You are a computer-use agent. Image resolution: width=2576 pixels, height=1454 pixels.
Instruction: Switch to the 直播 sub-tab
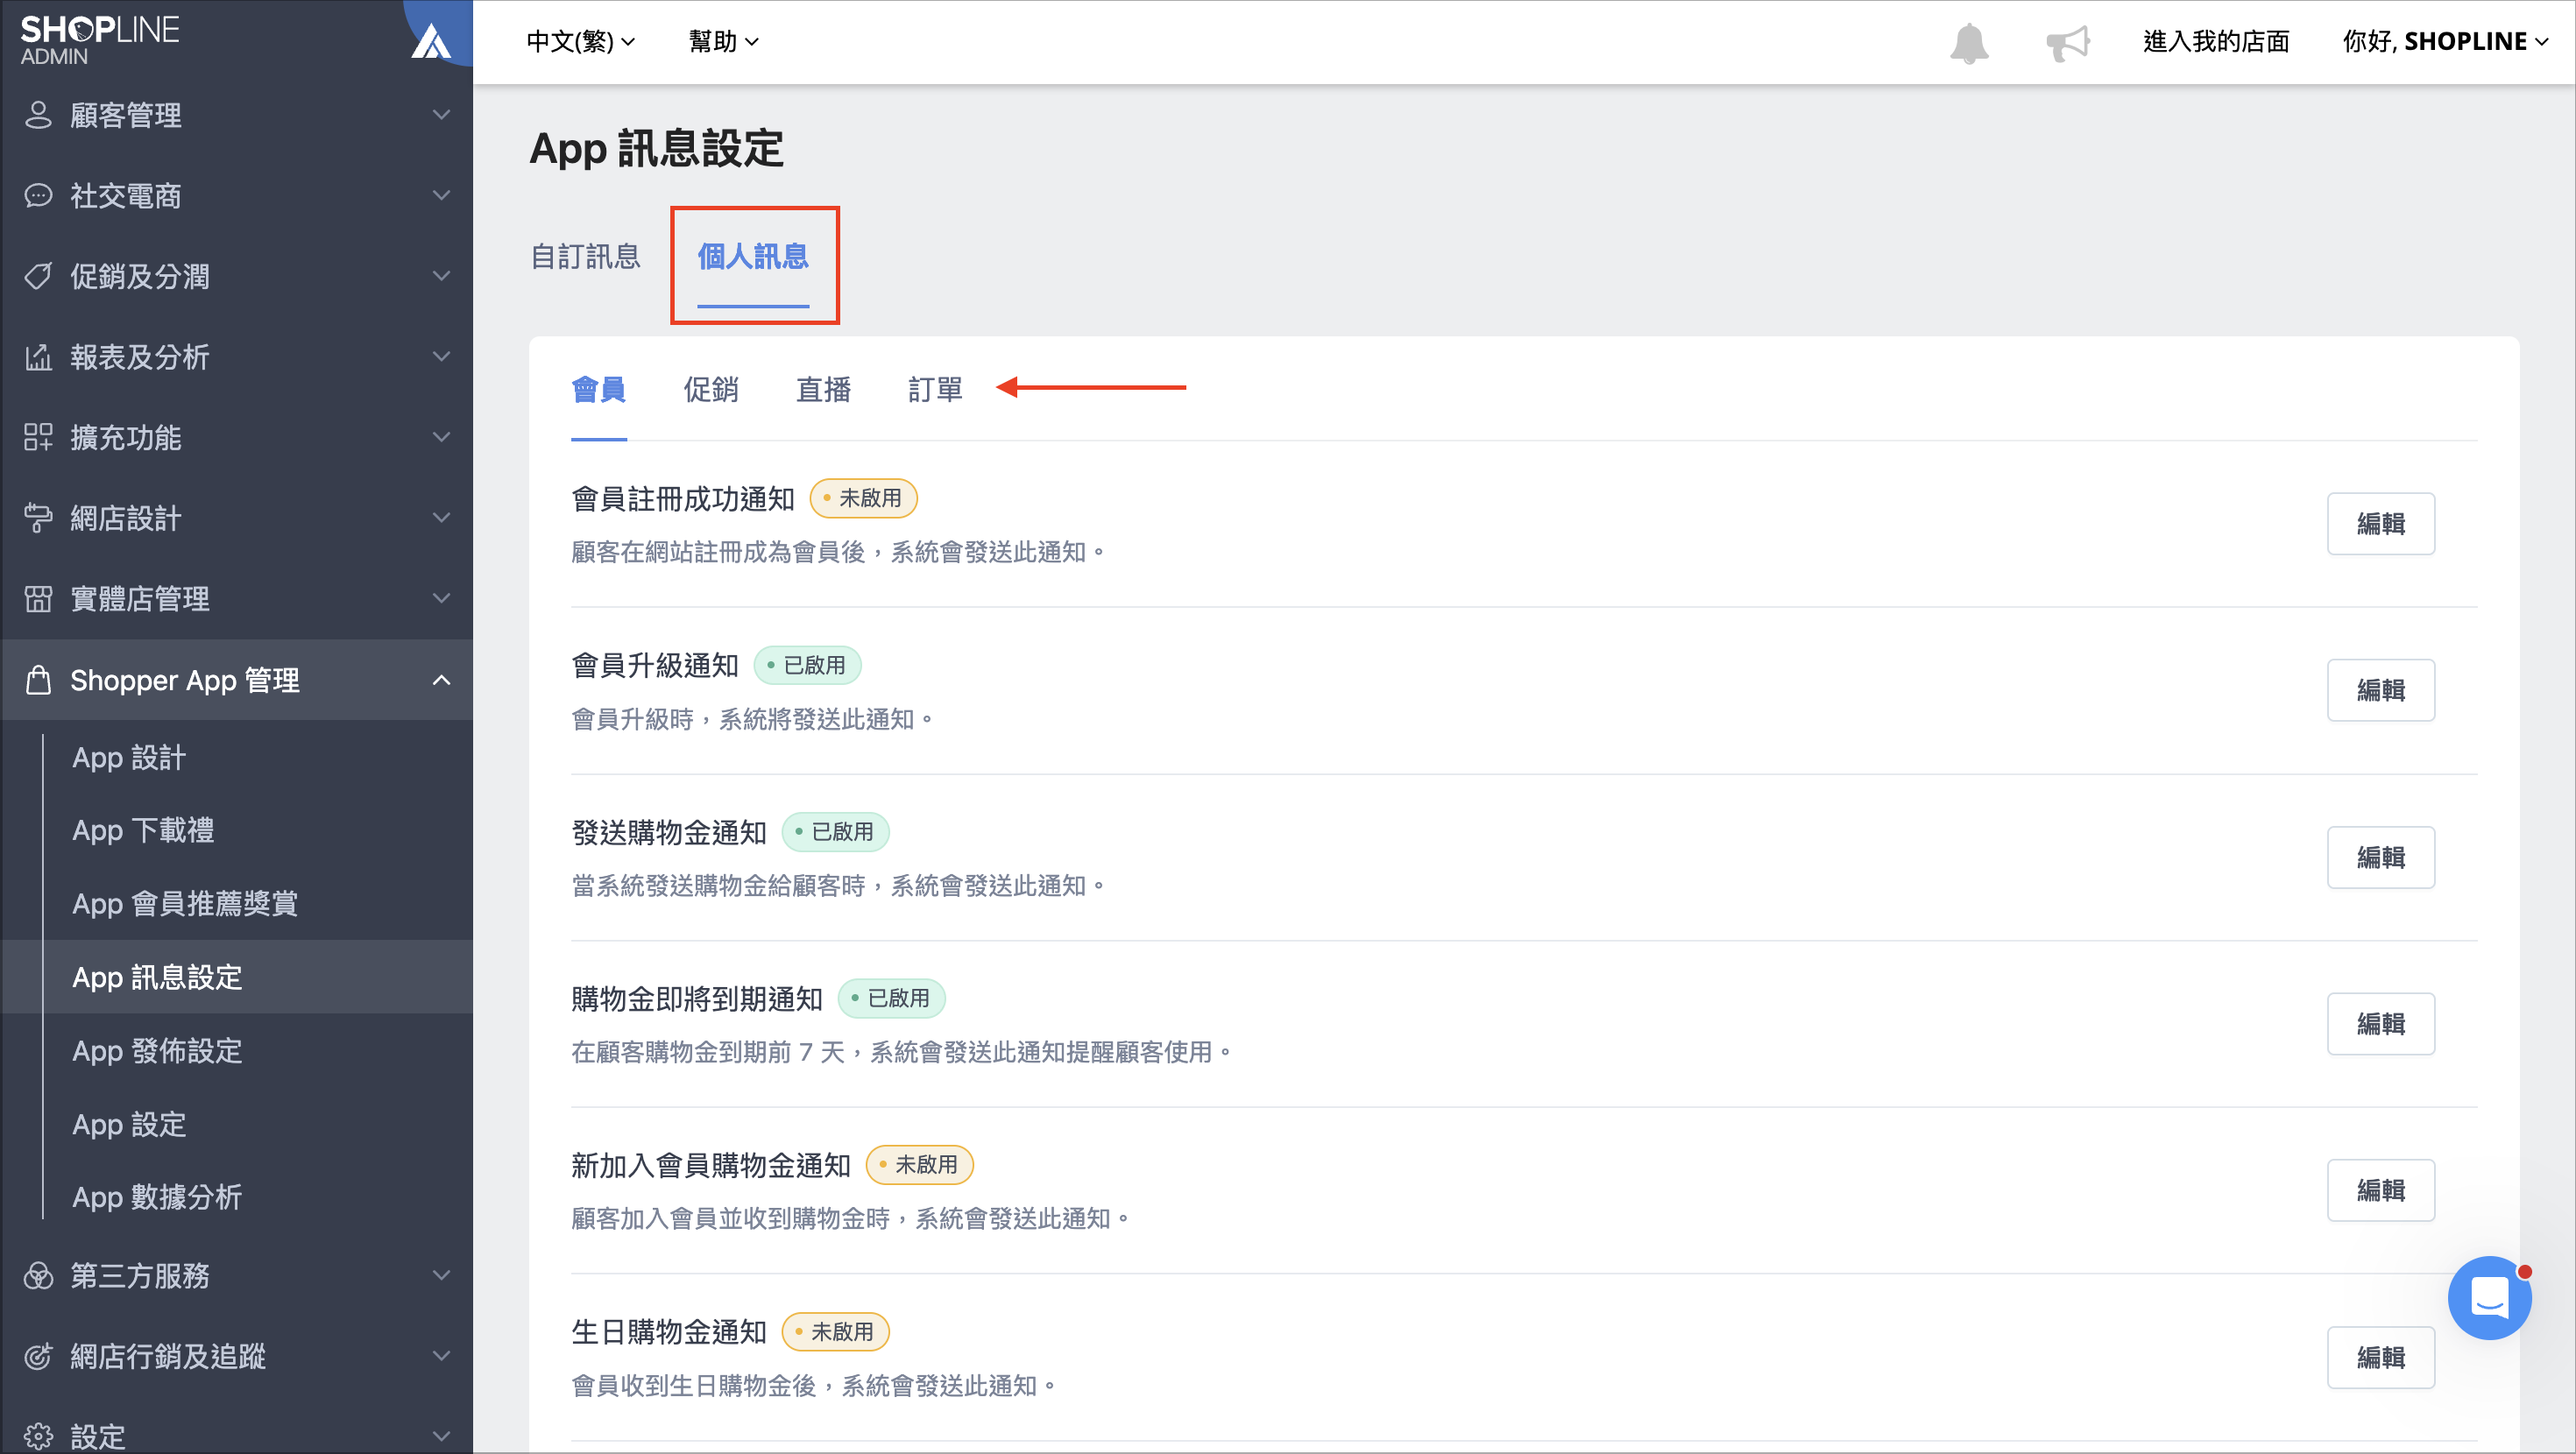823,389
